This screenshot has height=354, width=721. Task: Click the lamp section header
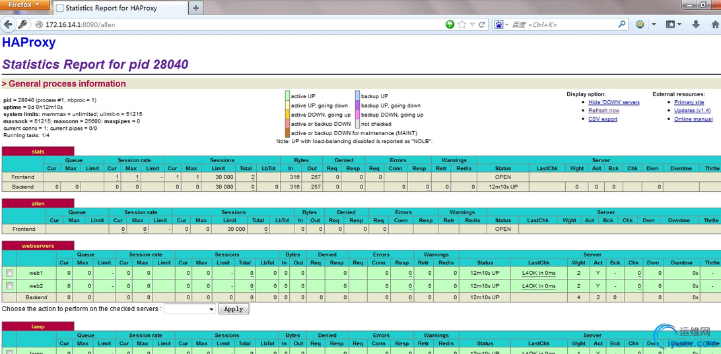coord(38,326)
